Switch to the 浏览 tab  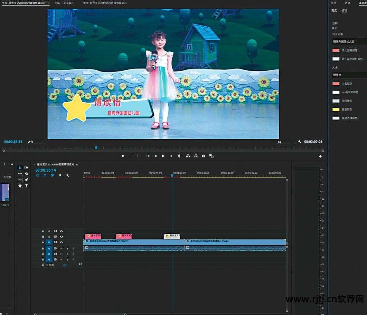(334, 10)
